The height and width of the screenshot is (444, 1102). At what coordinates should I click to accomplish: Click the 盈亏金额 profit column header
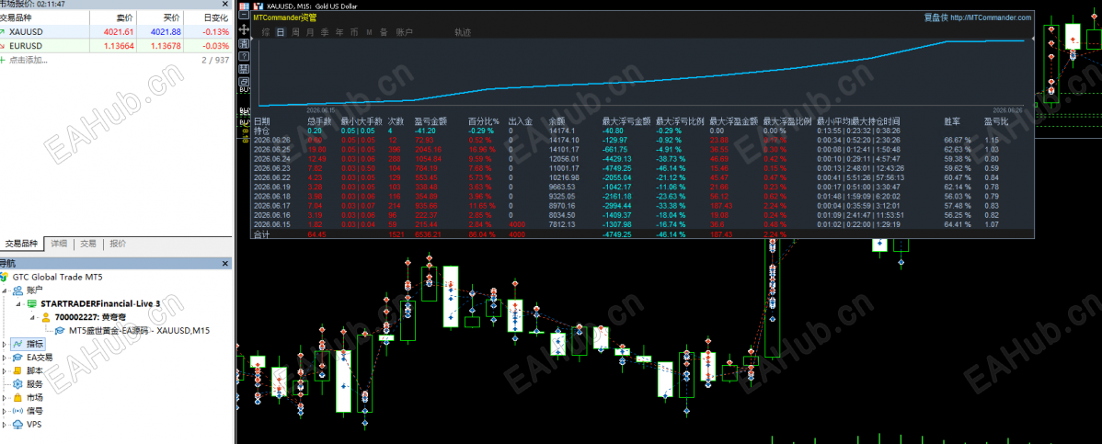(430, 120)
